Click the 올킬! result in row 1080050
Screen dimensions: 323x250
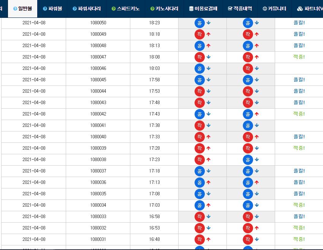299,23
